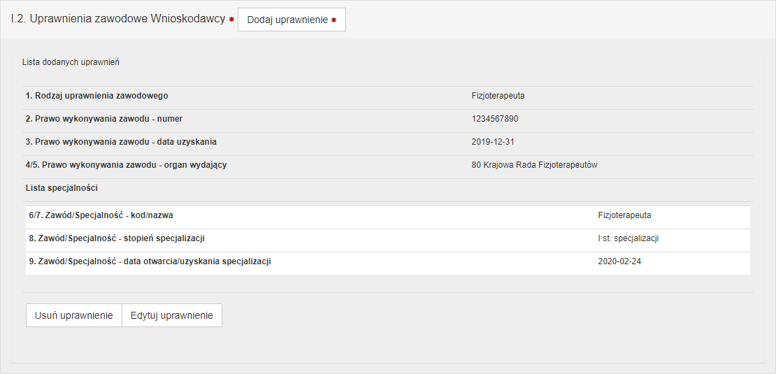The width and height of the screenshot is (776, 374).
Task: Select '80 Krajowa Rada Fizjoterapeutów' value
Action: pos(534,165)
